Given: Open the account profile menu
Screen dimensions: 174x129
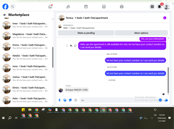Looking at the screenshot, I should (166, 7).
